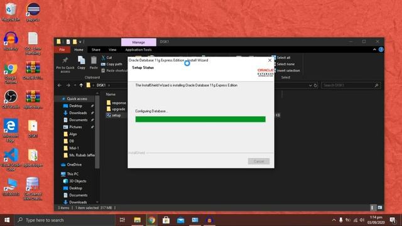Viewport: 402px width, 226px height.
Task: Click the Search DISK1 box
Action: tap(350, 85)
